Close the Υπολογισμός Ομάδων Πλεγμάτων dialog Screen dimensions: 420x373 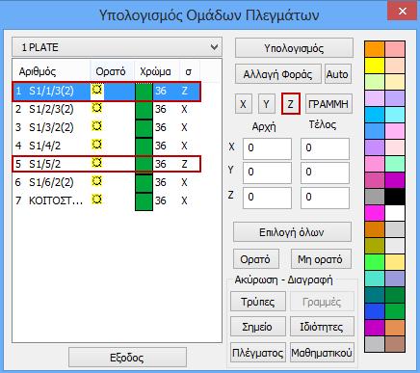[x=403, y=12]
